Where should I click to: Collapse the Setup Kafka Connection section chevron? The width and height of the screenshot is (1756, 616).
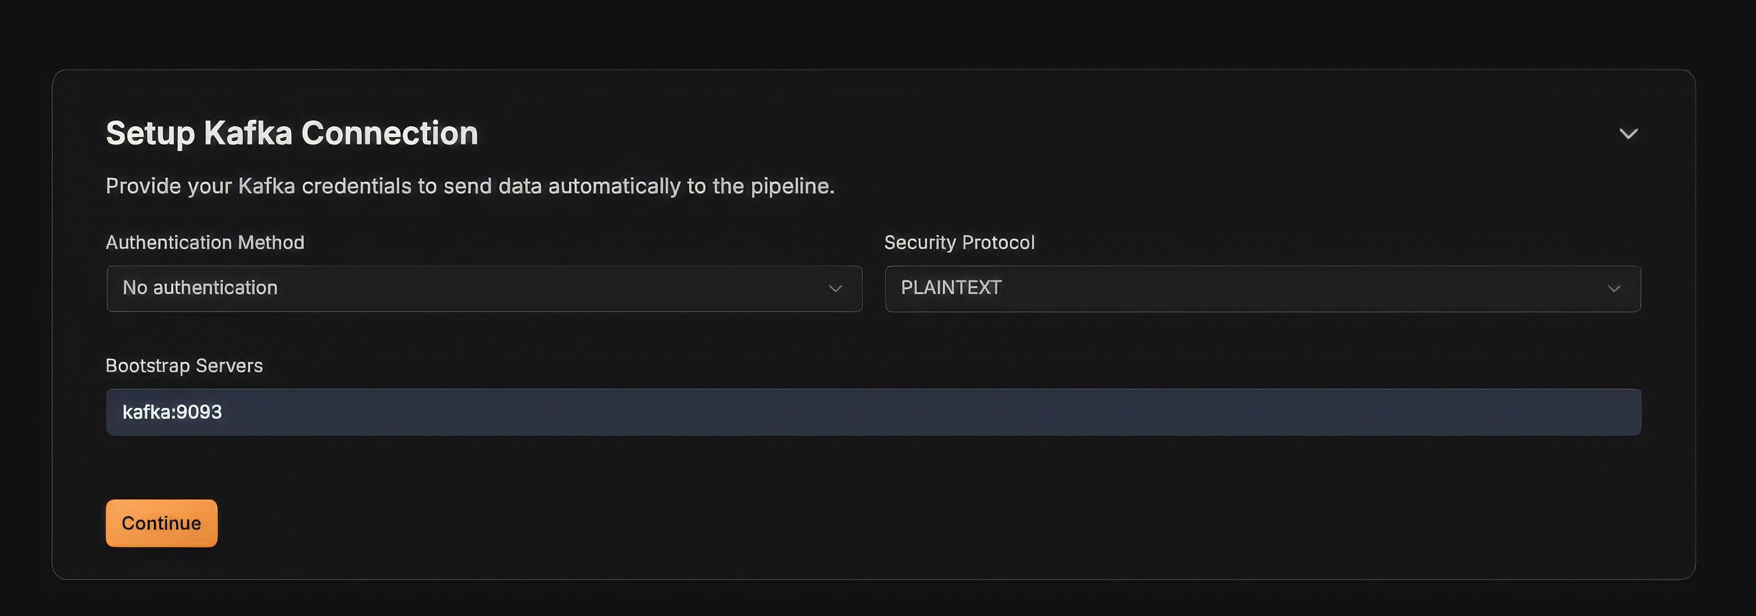(x=1628, y=133)
